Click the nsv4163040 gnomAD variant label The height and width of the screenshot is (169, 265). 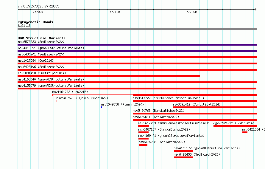51,79
